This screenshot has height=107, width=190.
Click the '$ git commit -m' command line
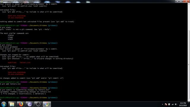pyautogui.click(x=25, y=90)
